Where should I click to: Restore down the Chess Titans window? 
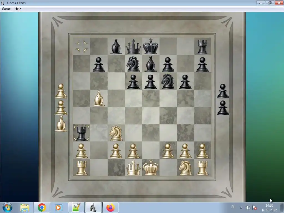coord(270,3)
